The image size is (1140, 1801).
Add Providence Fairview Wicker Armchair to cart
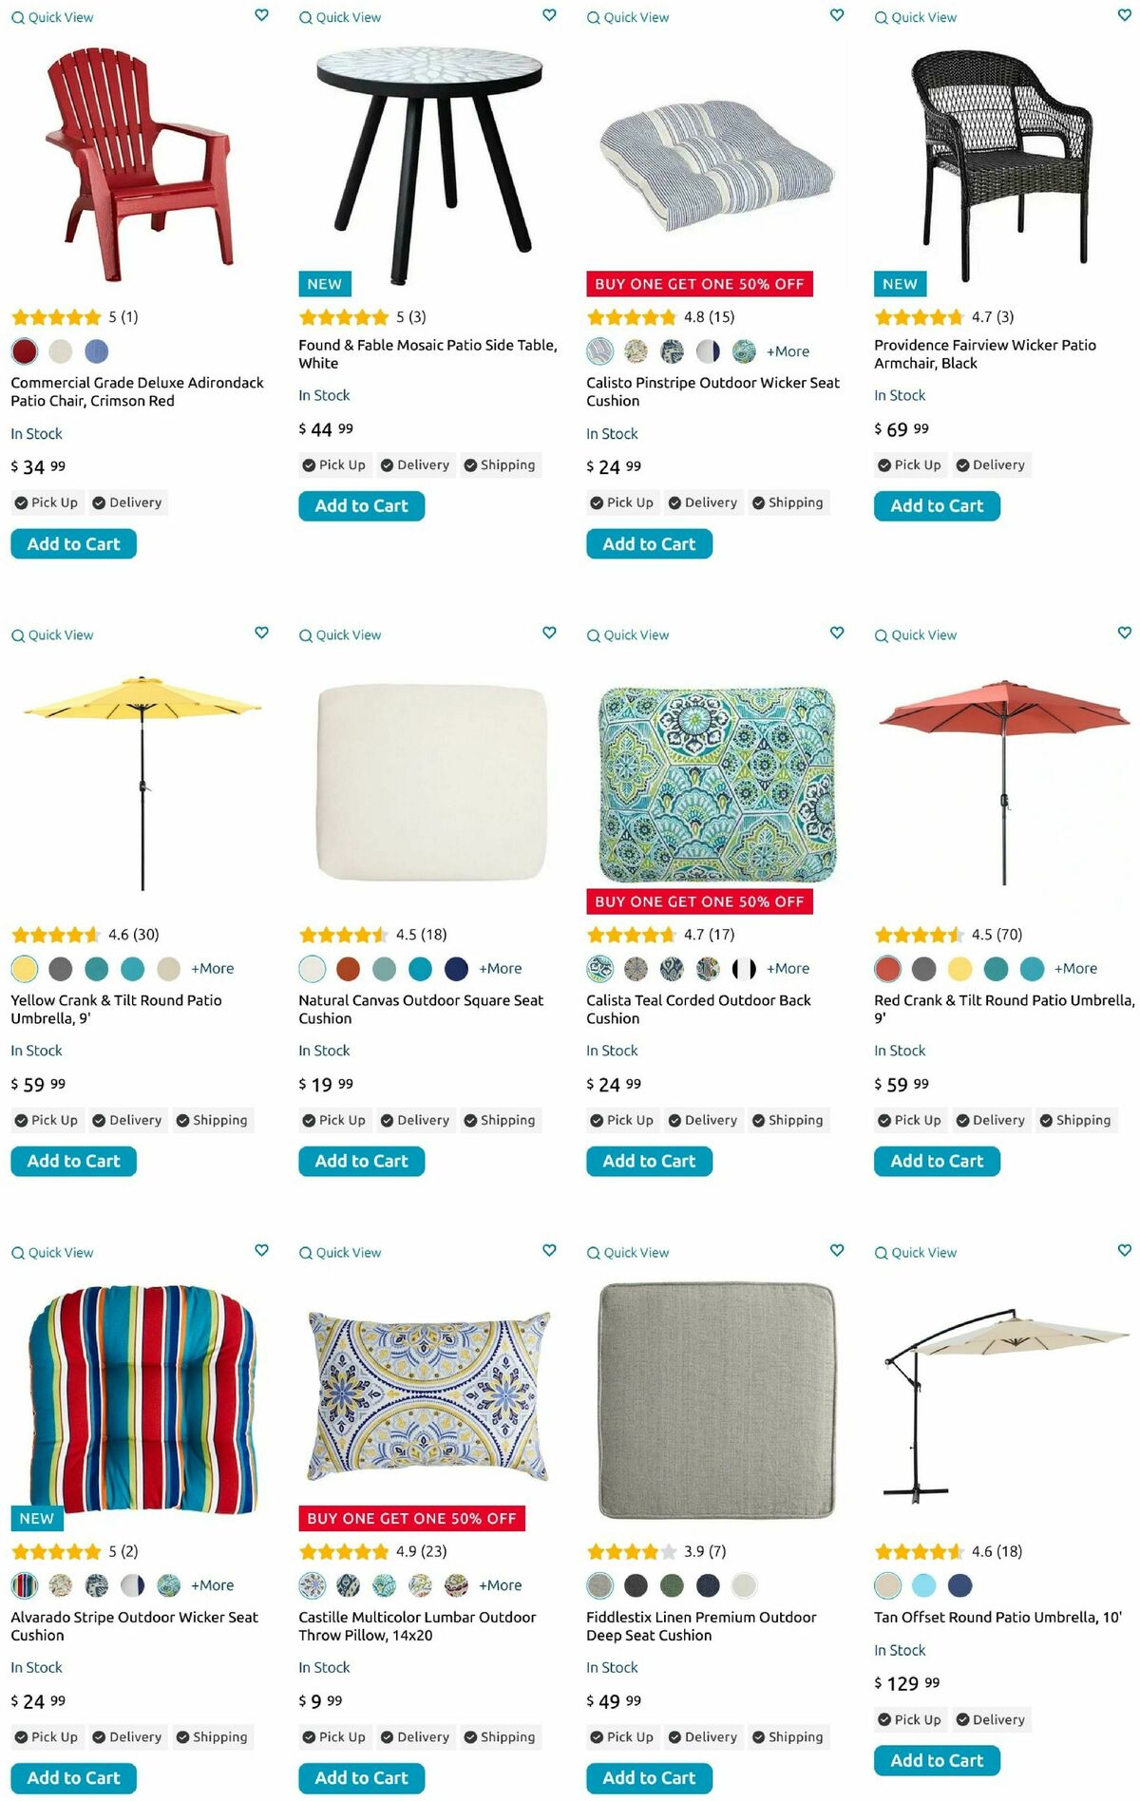coord(937,506)
